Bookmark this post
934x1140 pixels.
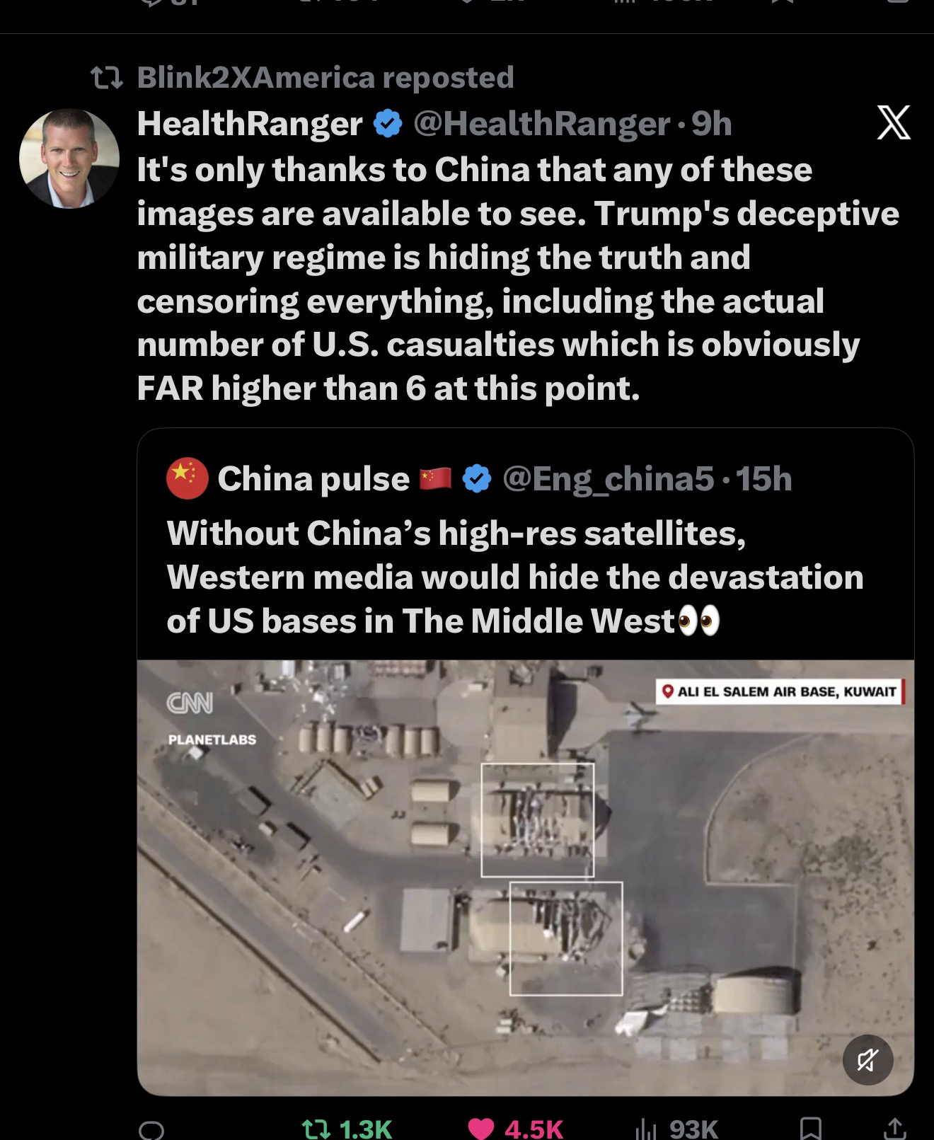click(811, 1129)
